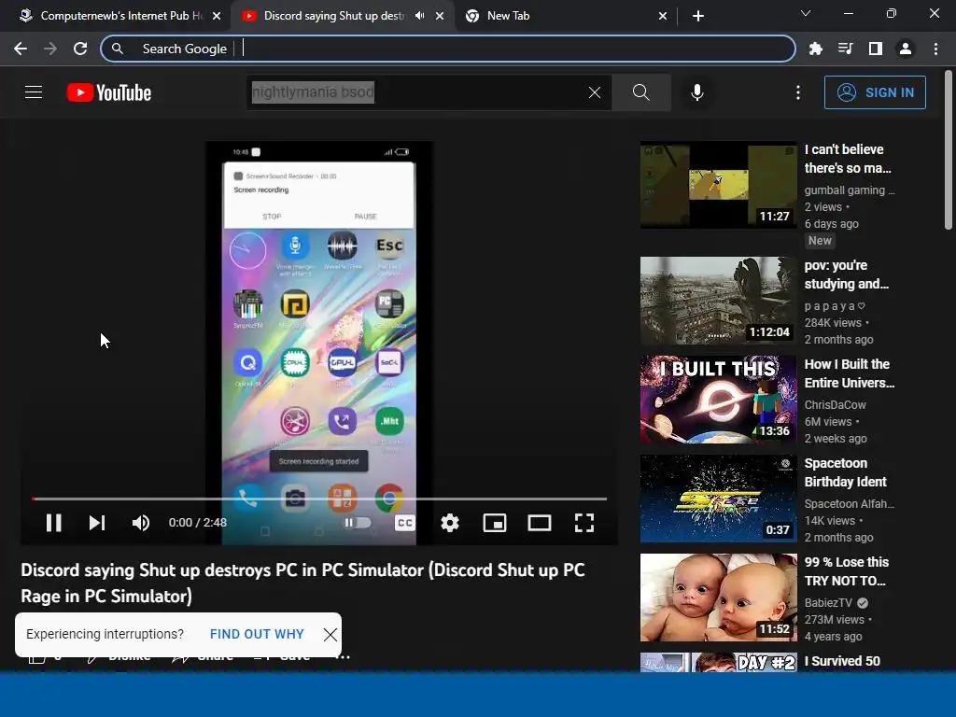The image size is (956, 717).
Task: Click the 'I Survived 50' video title
Action: [842, 661]
